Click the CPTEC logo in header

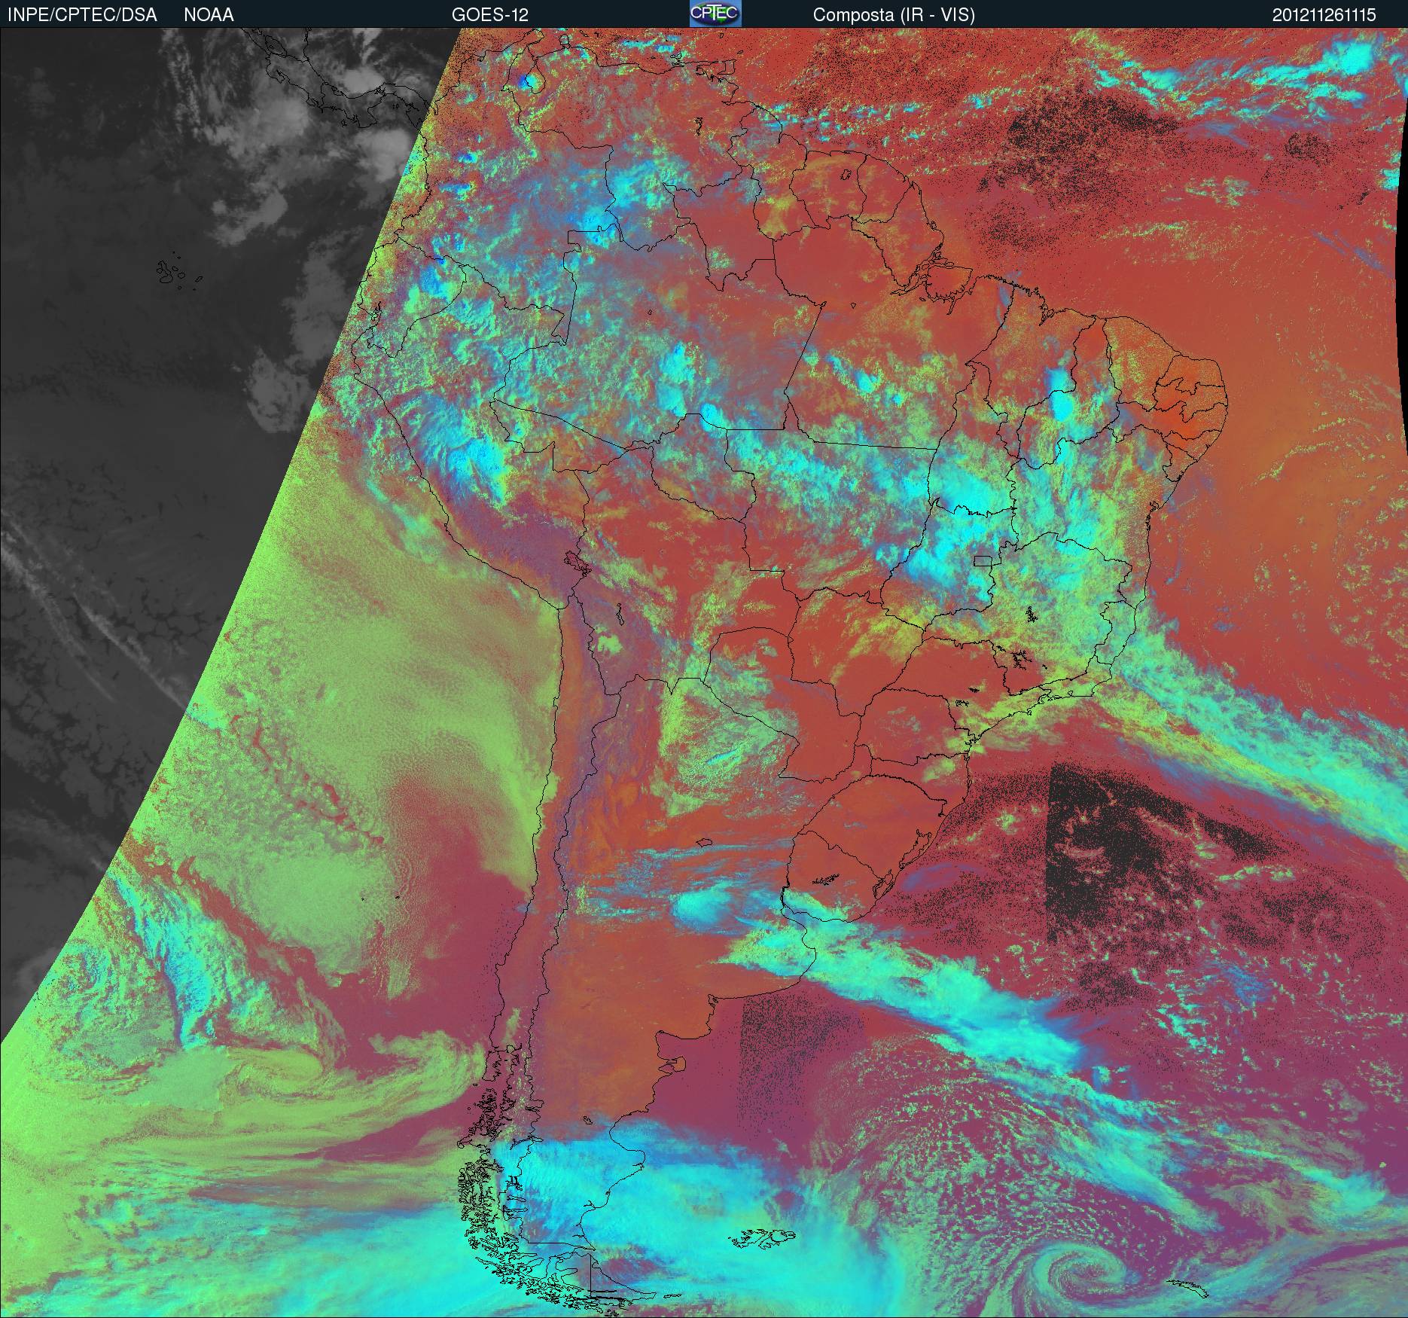pos(715,14)
